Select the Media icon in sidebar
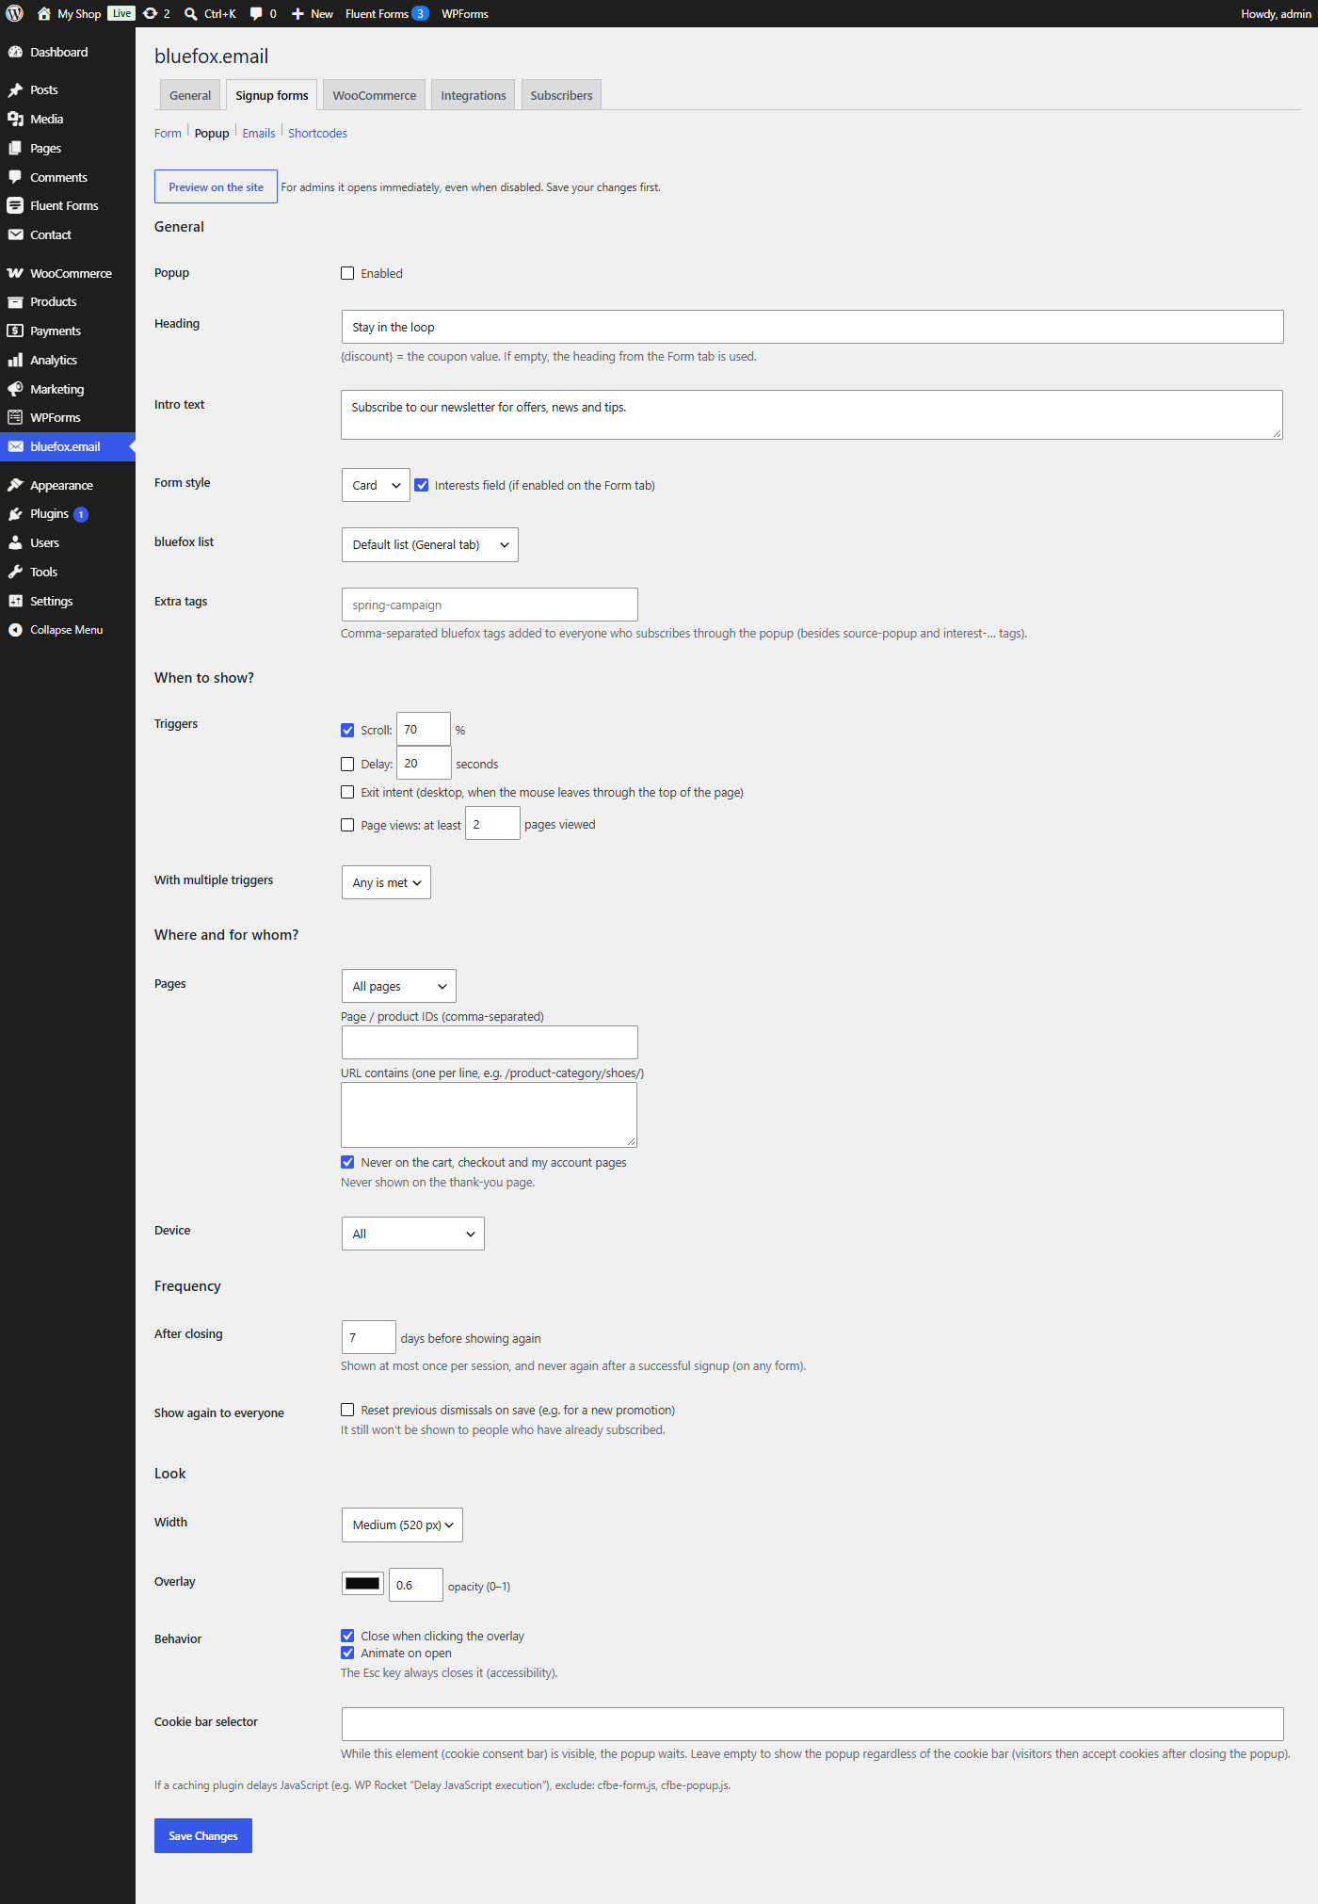This screenshot has height=1904, width=1318. coord(15,119)
